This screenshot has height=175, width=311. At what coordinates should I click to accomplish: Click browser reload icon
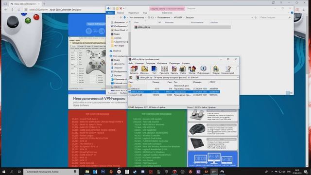coord(18,10)
